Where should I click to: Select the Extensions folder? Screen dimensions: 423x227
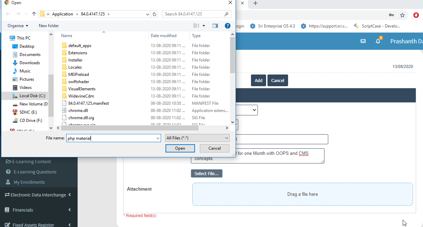pos(78,53)
